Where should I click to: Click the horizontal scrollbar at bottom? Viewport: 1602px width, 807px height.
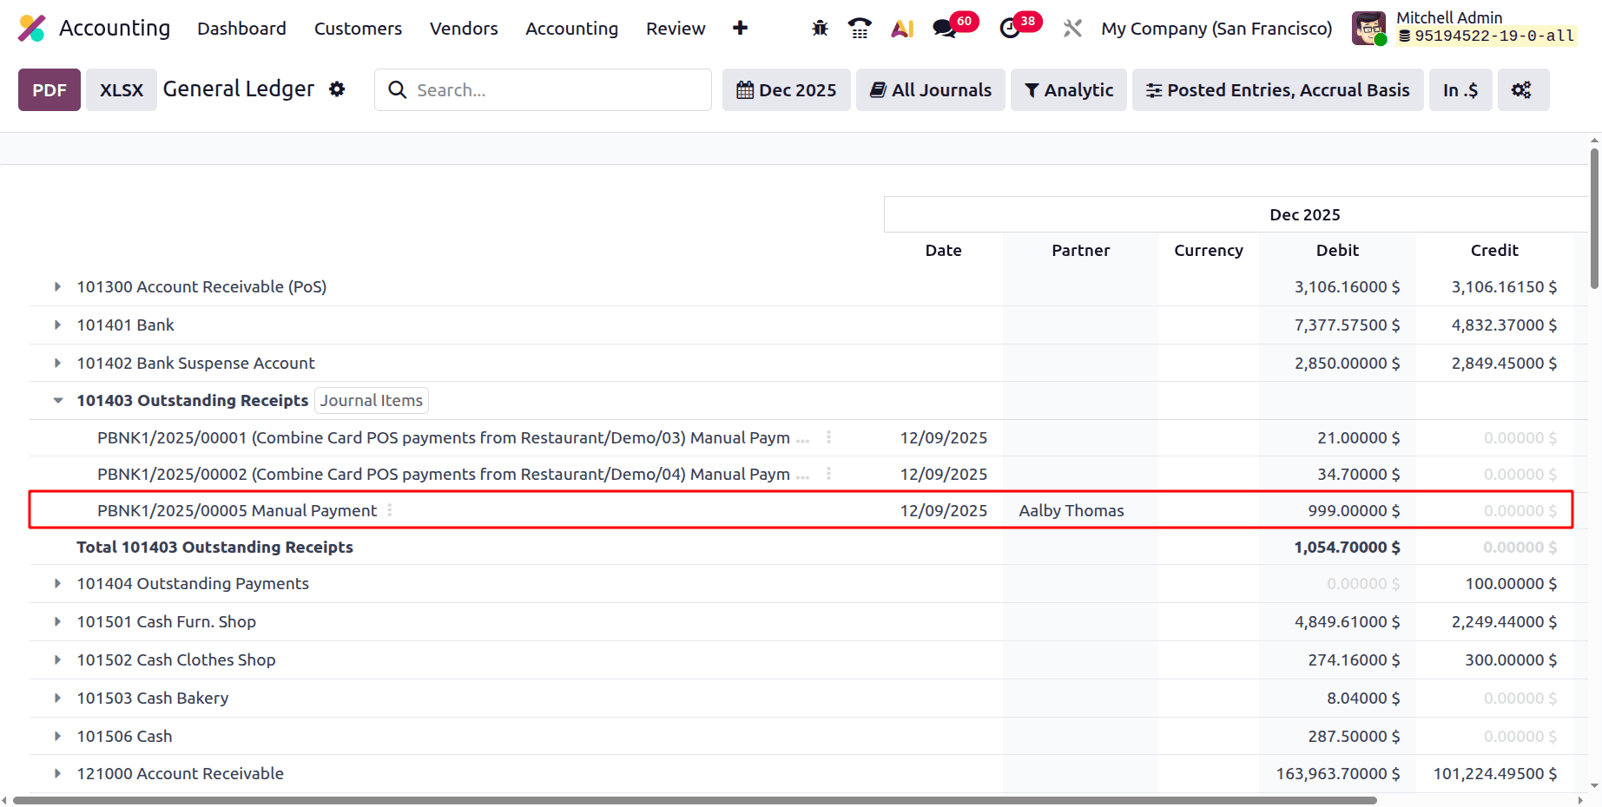click(x=695, y=800)
